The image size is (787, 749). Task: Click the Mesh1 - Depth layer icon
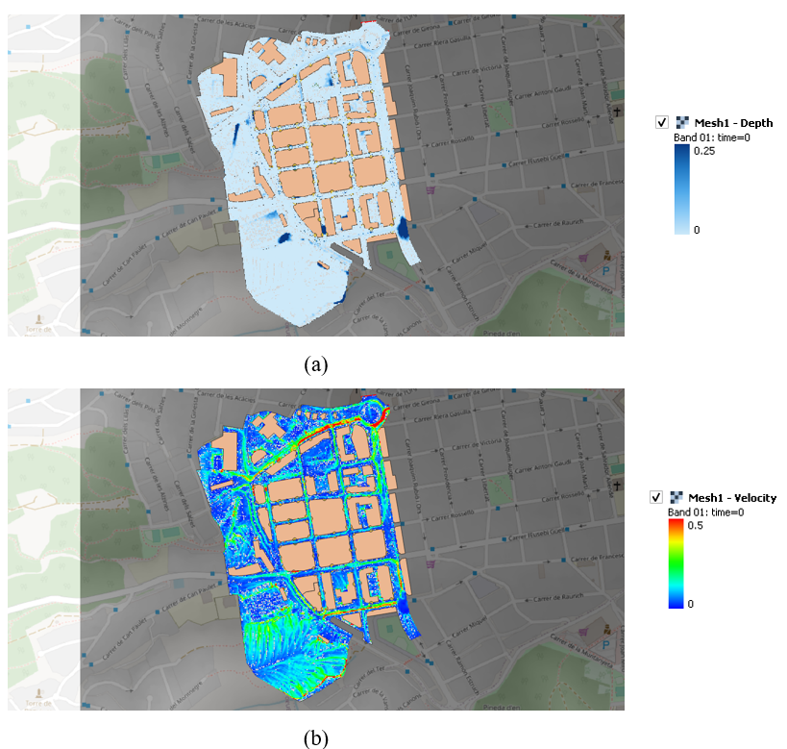point(682,122)
